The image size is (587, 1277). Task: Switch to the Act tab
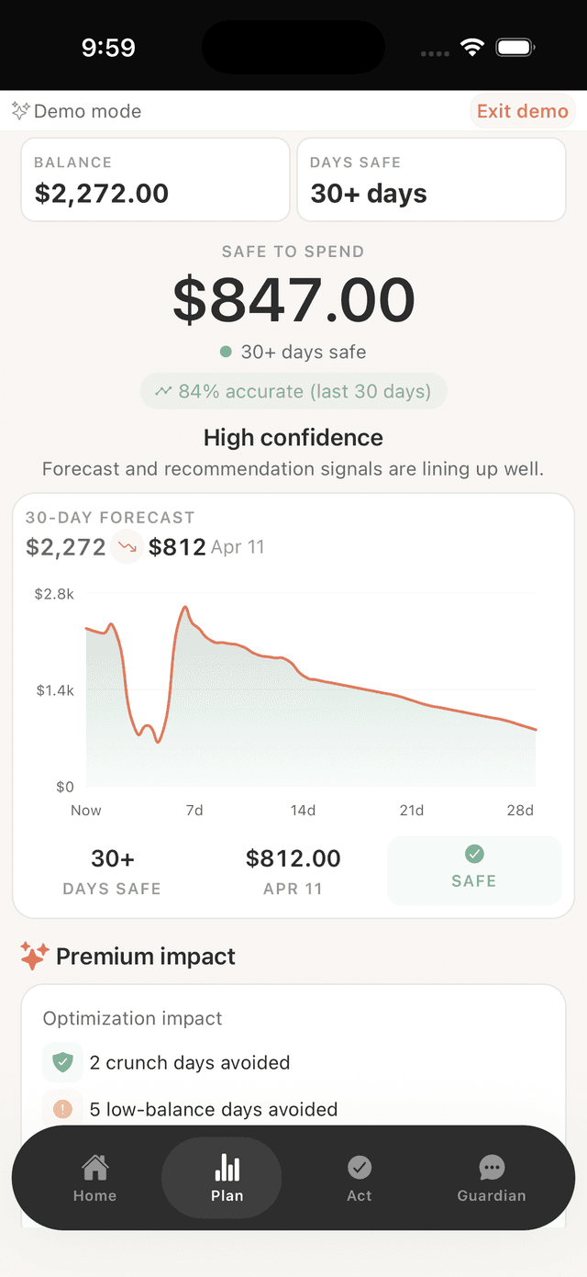359,1178
